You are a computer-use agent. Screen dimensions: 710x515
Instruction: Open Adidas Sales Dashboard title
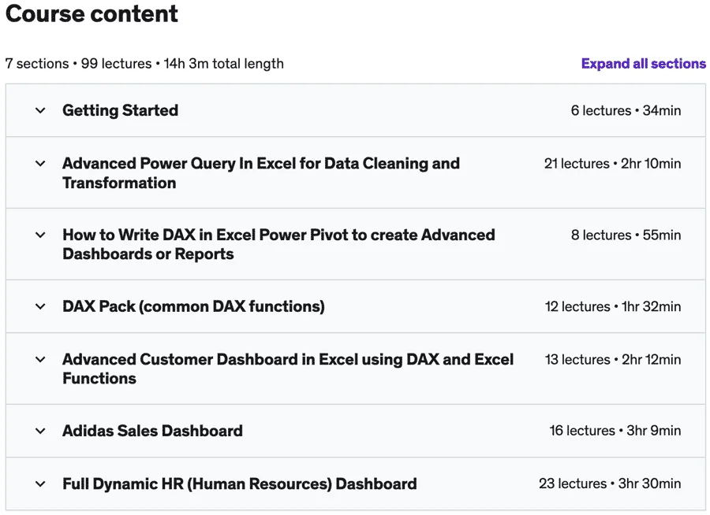(152, 431)
